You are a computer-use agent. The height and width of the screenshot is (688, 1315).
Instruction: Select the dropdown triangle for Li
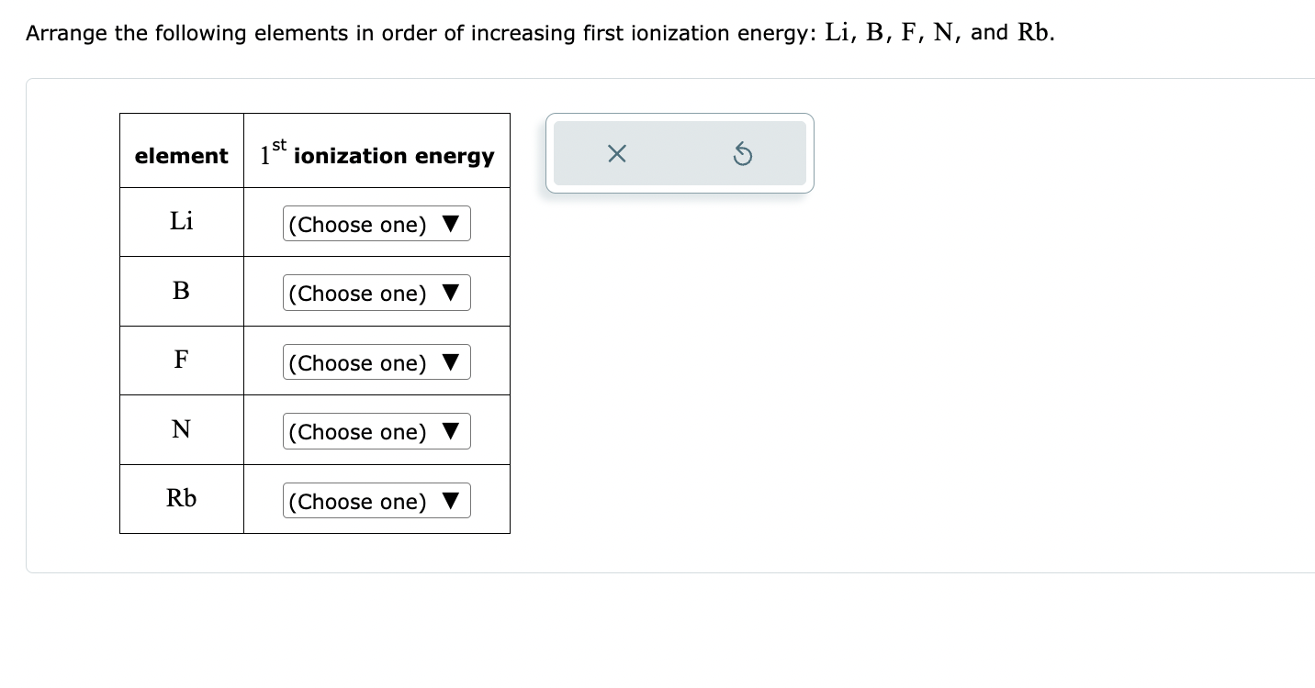(x=449, y=224)
